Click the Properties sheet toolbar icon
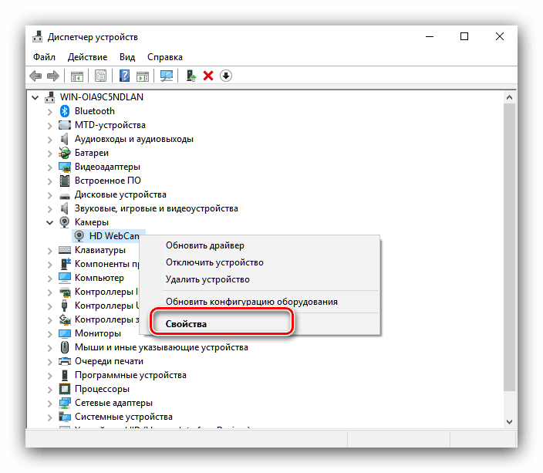This screenshot has height=473, width=543. [101, 76]
